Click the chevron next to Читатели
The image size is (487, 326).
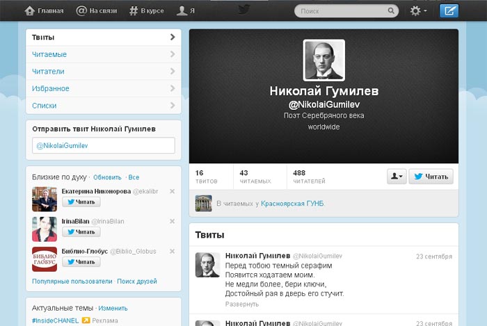(173, 72)
